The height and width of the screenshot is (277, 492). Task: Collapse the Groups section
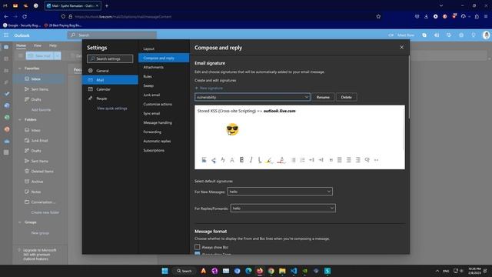coord(20,222)
